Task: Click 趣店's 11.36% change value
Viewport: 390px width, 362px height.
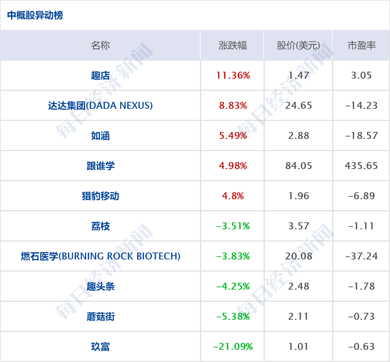Action: coord(233,76)
